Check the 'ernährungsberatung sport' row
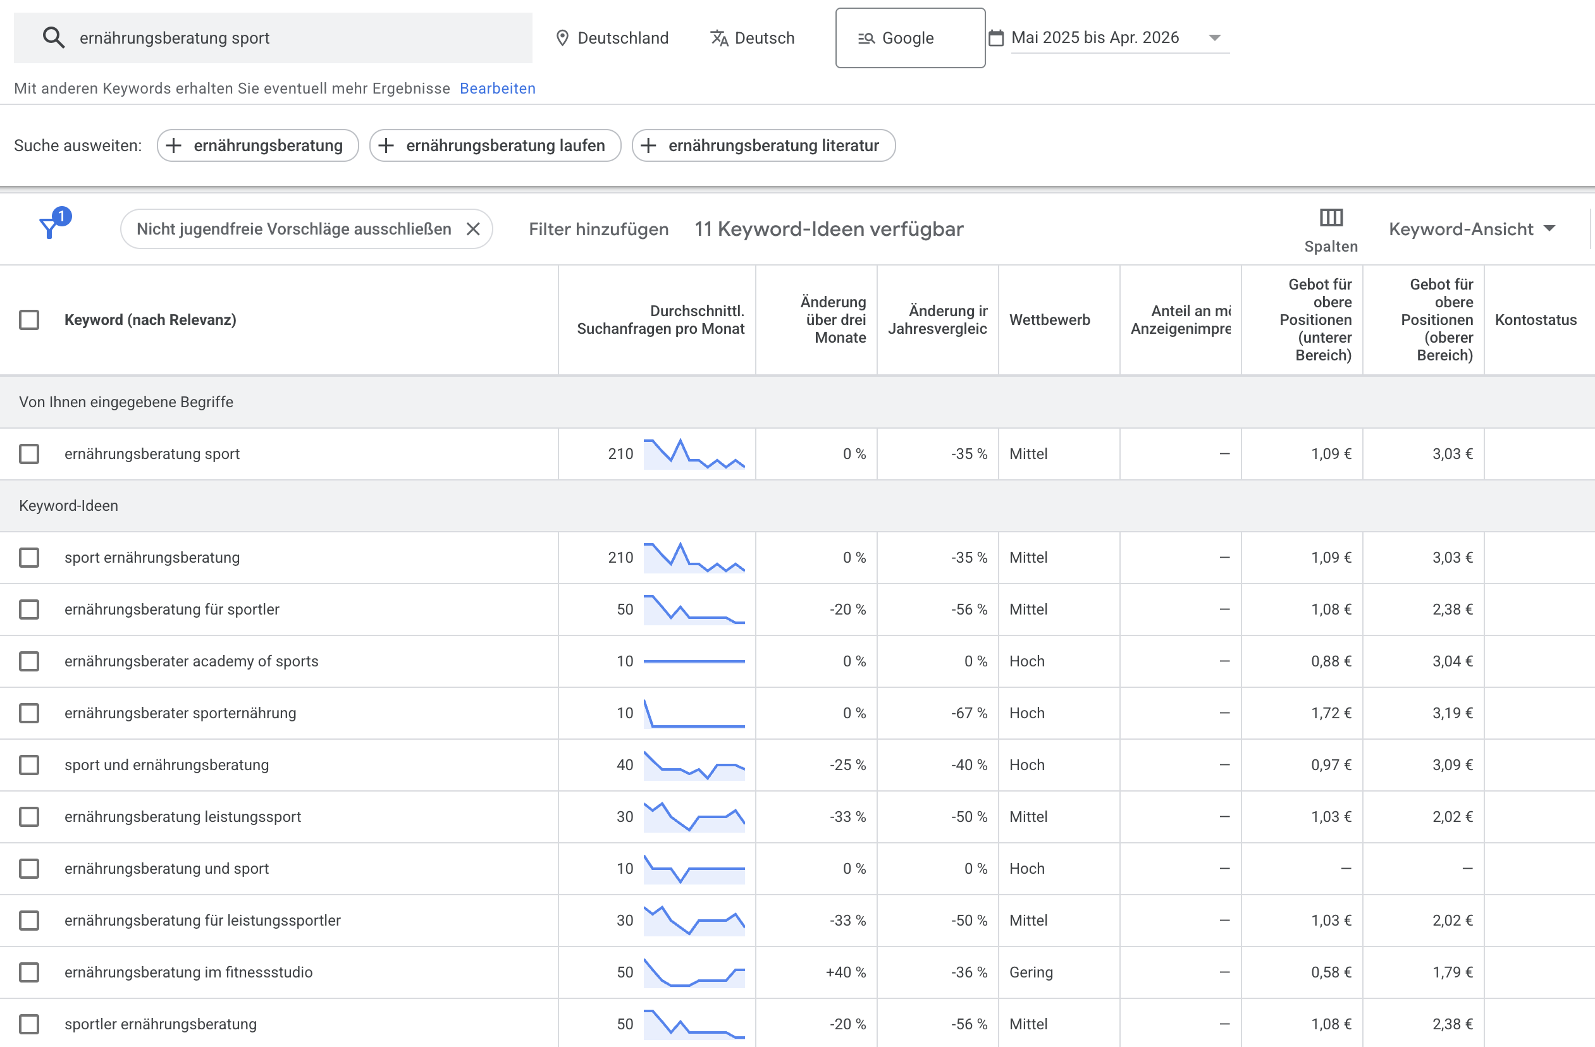 (x=29, y=453)
